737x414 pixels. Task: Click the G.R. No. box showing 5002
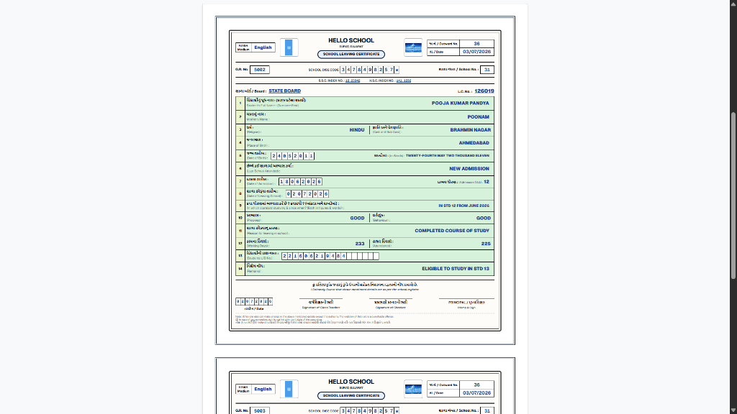259,70
